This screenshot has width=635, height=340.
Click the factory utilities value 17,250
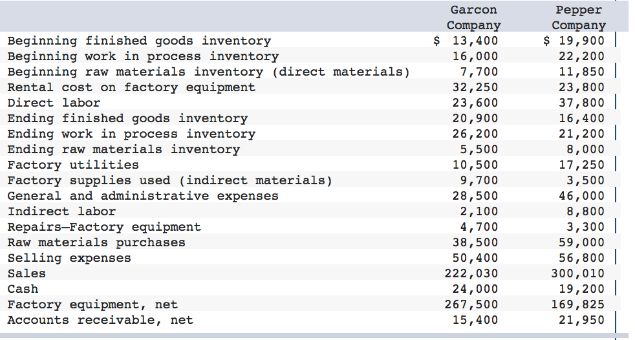point(581,165)
